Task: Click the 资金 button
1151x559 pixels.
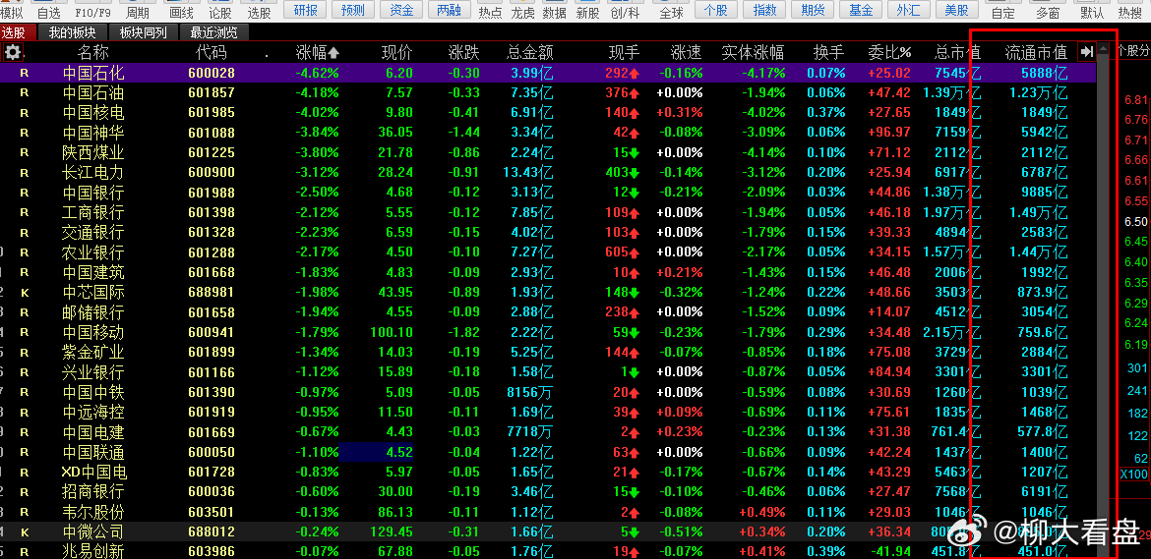Action: tap(400, 10)
